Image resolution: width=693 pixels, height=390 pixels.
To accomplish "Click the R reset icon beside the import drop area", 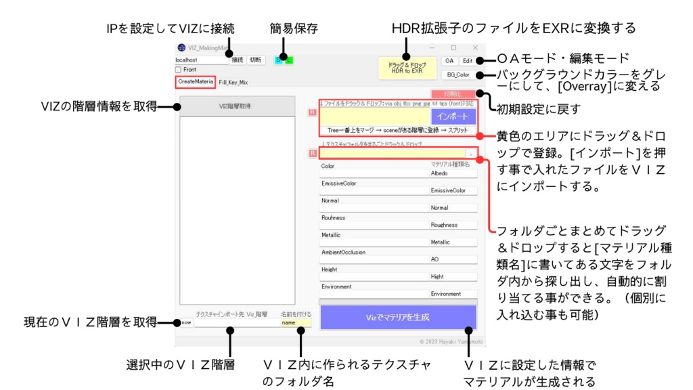I will 313,112.
